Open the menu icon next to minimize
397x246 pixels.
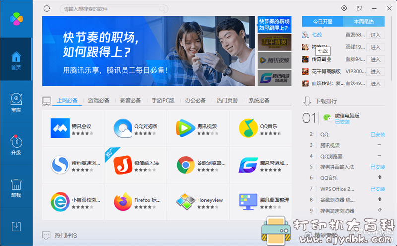359,8
